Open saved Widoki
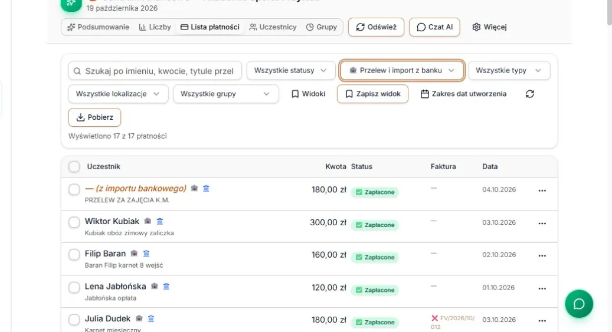This screenshot has width=612, height=332. click(308, 94)
